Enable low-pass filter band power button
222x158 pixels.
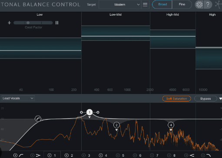click(x=203, y=155)
